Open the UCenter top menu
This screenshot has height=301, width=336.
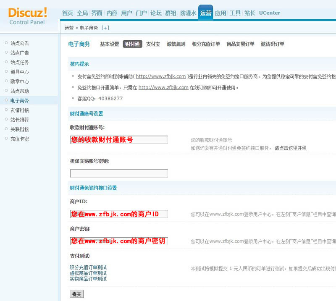point(270,13)
